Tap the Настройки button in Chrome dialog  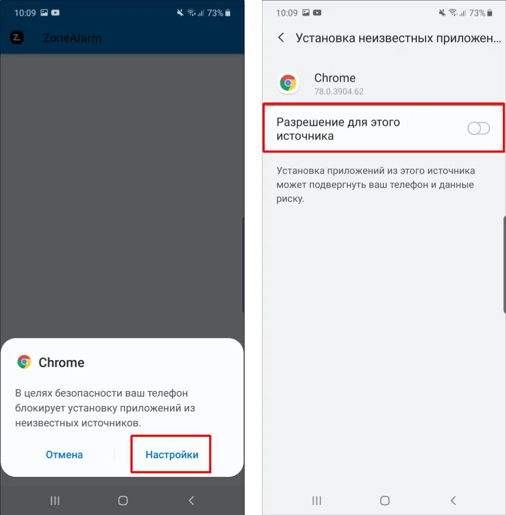click(x=172, y=455)
